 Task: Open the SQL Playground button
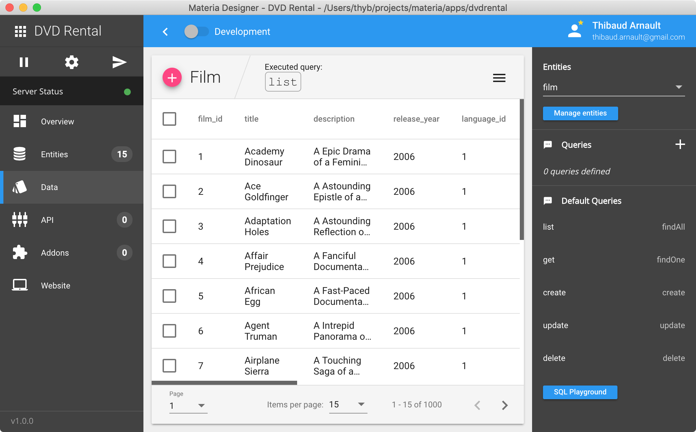(580, 392)
